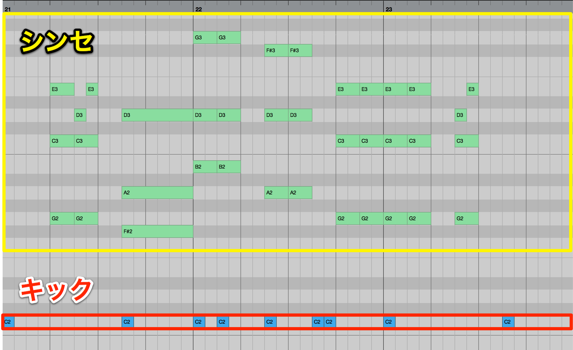
Task: Select the D3 note under bar 22's second G3
Action: [x=229, y=115]
